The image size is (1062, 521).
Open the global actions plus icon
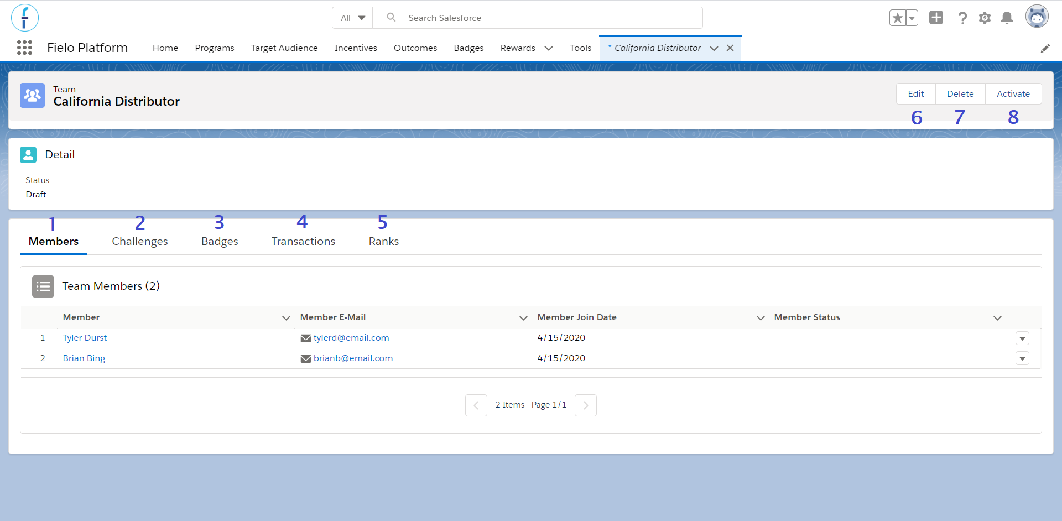(936, 18)
